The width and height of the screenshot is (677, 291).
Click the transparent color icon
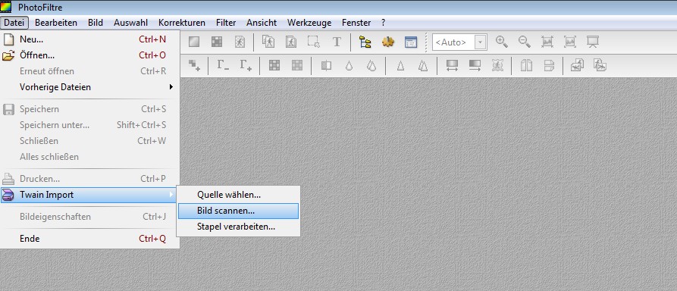coord(240,42)
